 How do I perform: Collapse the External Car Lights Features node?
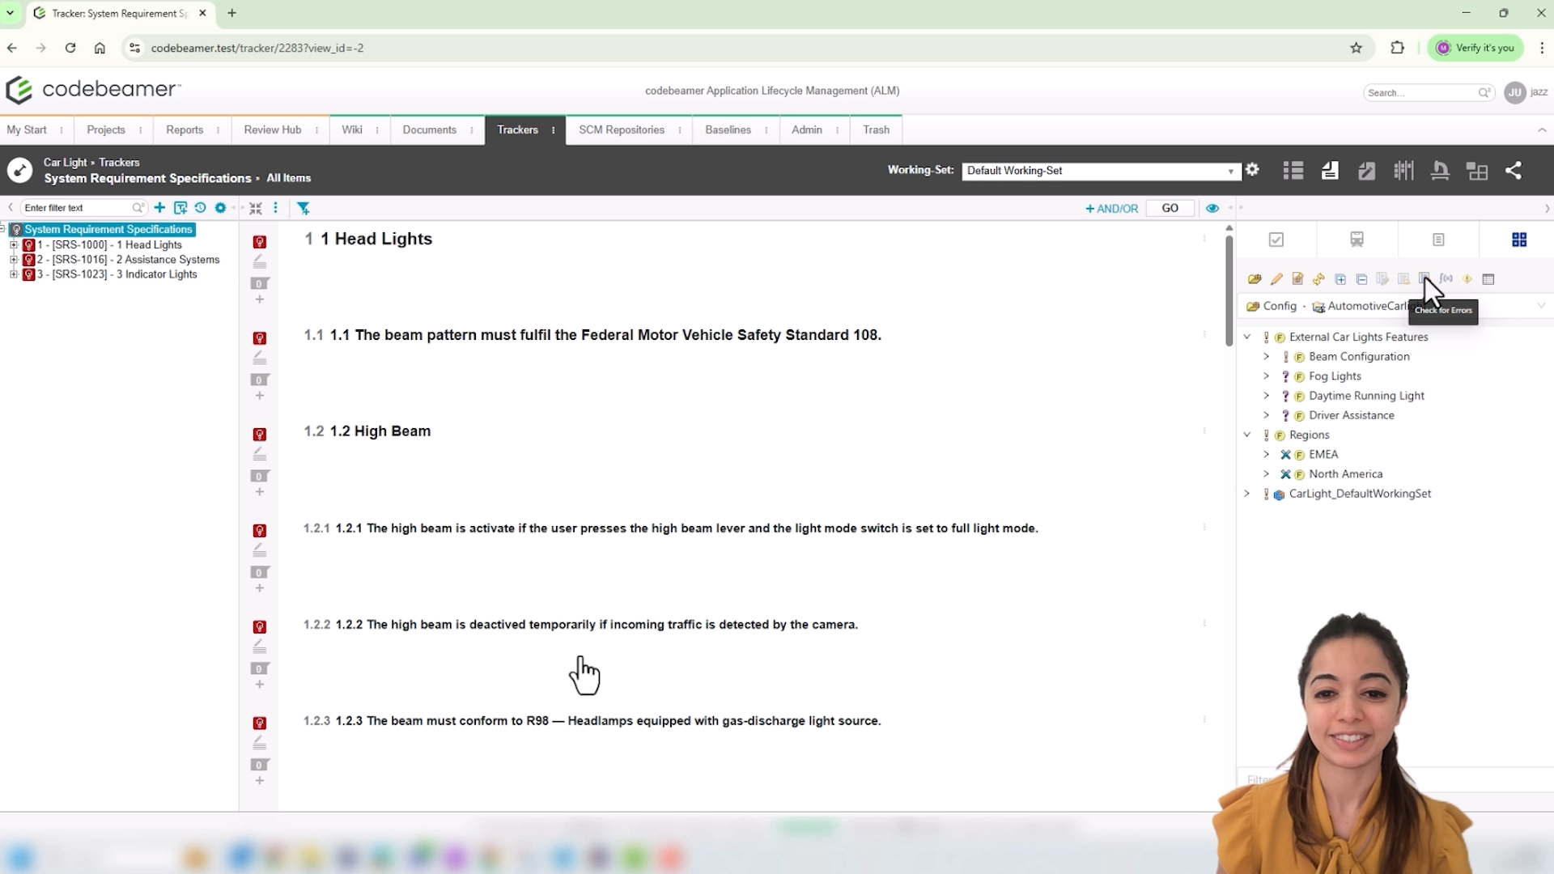click(x=1247, y=336)
